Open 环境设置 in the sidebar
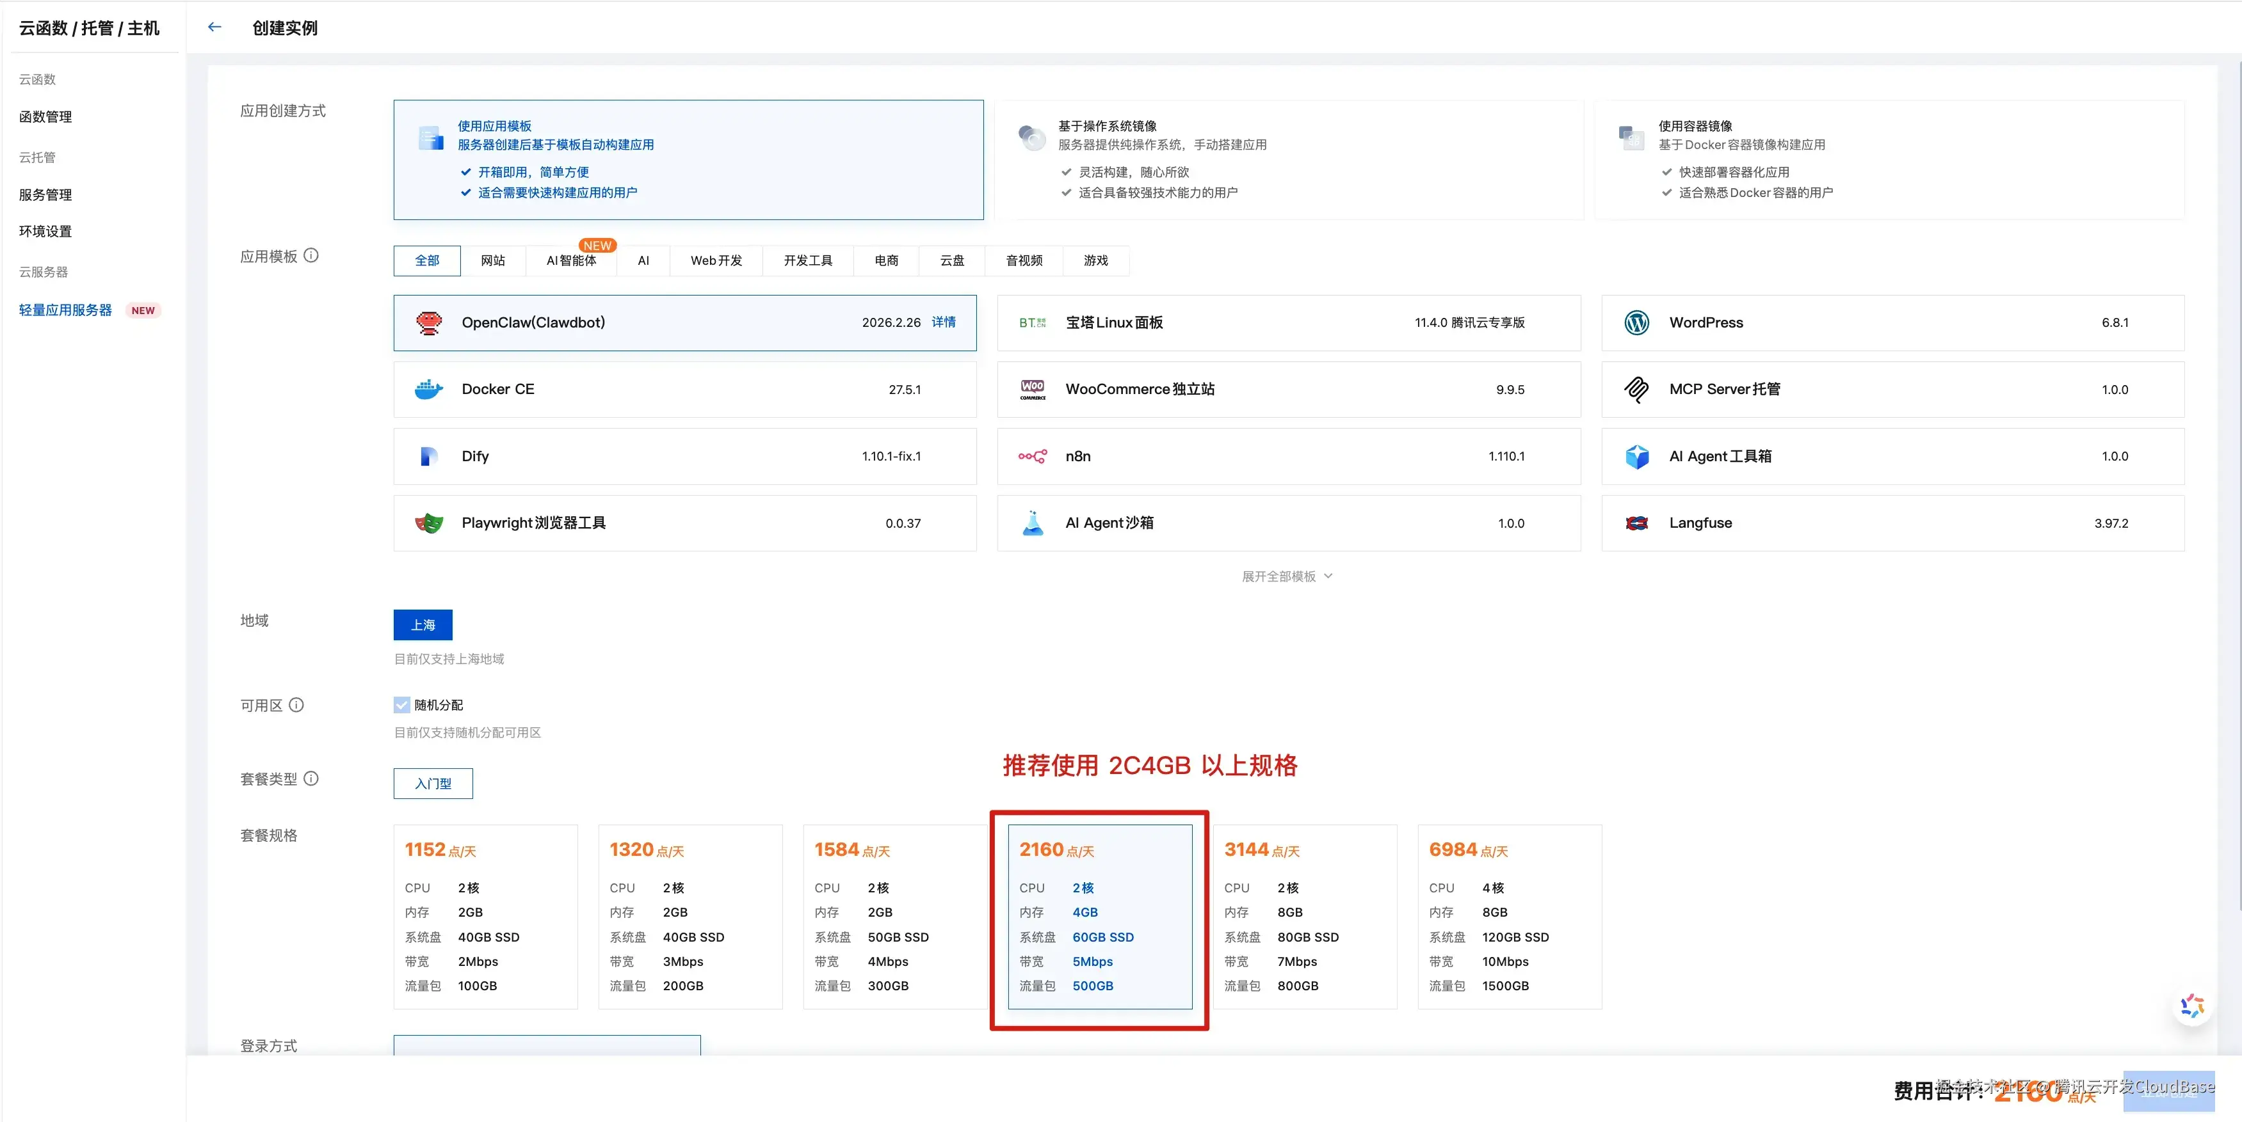Image resolution: width=2242 pixels, height=1122 pixels. [44, 230]
